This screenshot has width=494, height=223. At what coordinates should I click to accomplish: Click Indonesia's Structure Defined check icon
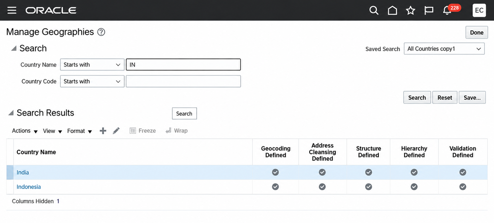coord(369,187)
